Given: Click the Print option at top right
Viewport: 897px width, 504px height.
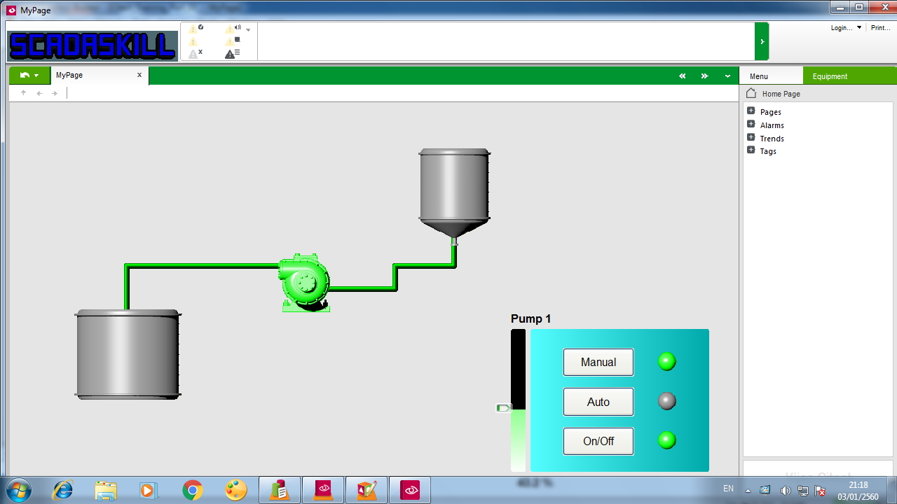Looking at the screenshot, I should [x=880, y=27].
